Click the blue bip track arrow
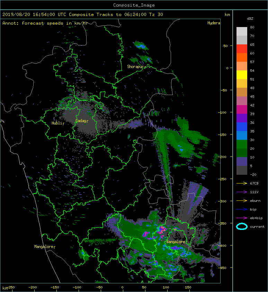The height and width of the screenshot is (292, 268). (242, 209)
